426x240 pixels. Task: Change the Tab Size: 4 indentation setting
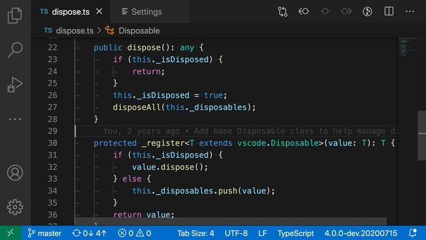coord(196,233)
